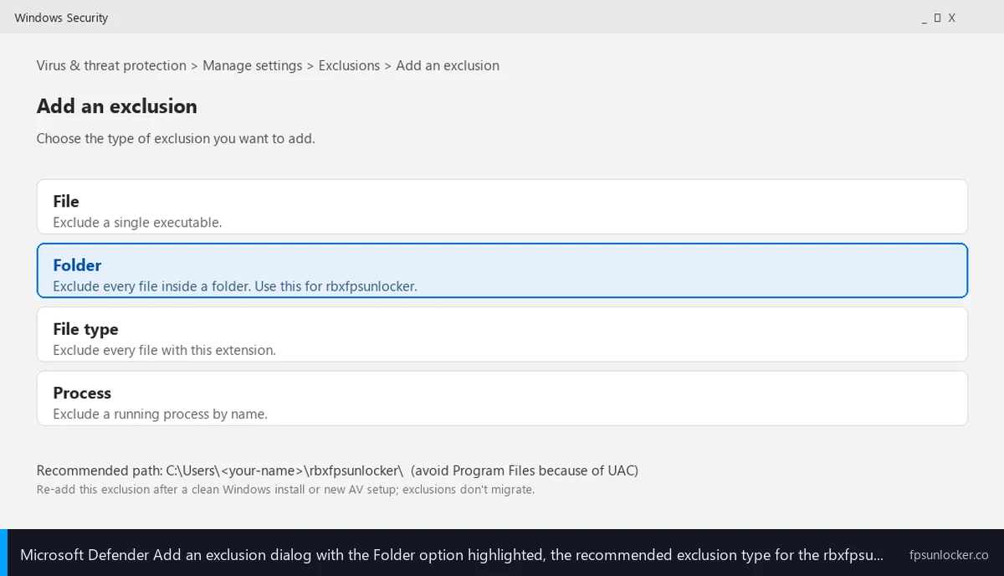Maximize the Windows Security window
Image resolution: width=1004 pixels, height=576 pixels.
[937, 18]
